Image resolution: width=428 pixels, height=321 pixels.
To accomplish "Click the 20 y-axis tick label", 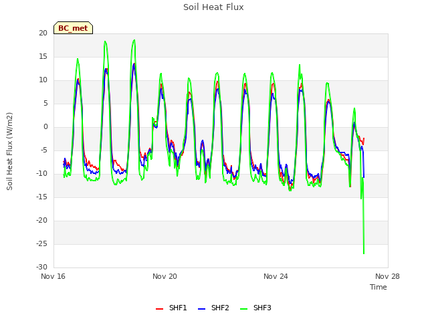I will (43, 33).
